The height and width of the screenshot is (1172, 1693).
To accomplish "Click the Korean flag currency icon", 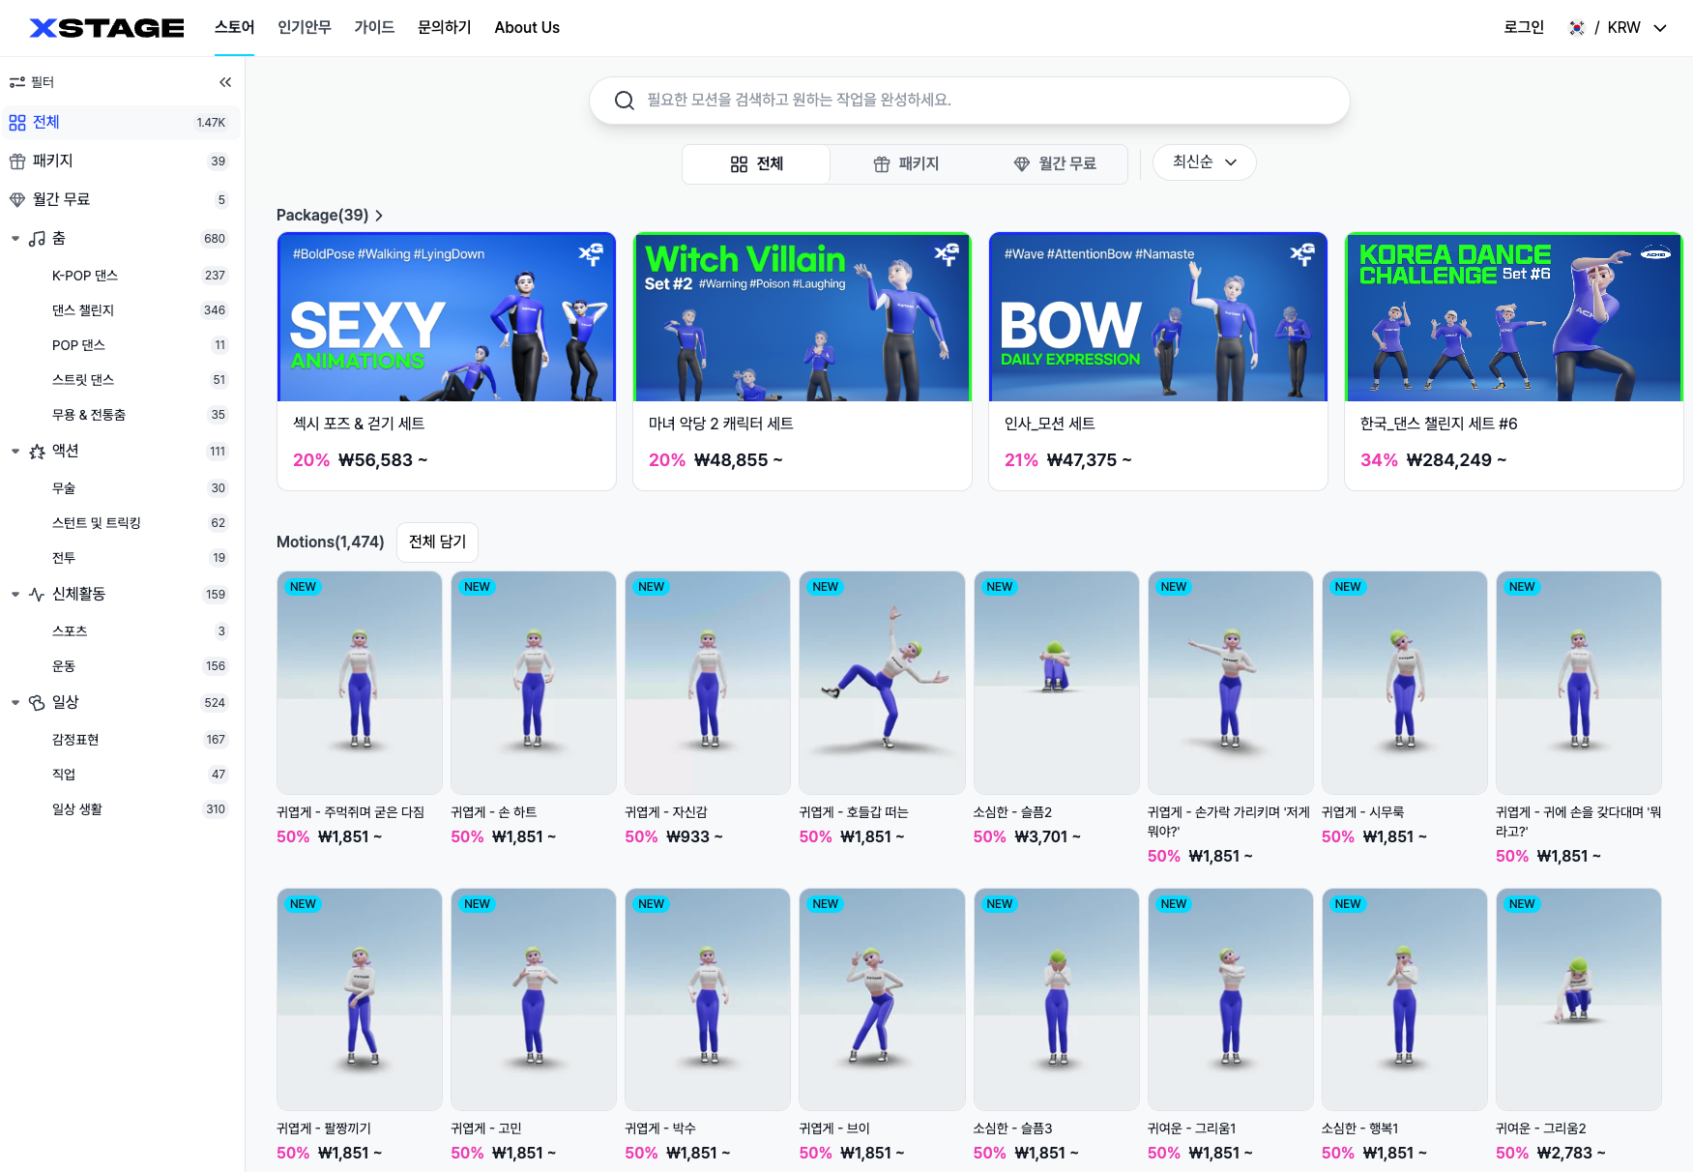I will coord(1577,28).
